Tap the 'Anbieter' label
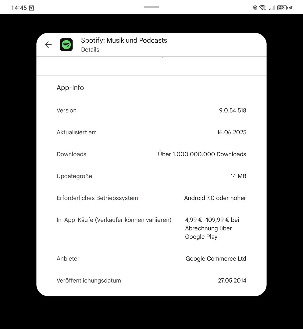 68,259
